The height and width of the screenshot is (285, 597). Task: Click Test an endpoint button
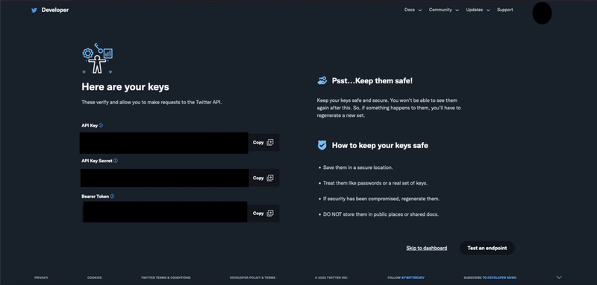click(x=487, y=248)
